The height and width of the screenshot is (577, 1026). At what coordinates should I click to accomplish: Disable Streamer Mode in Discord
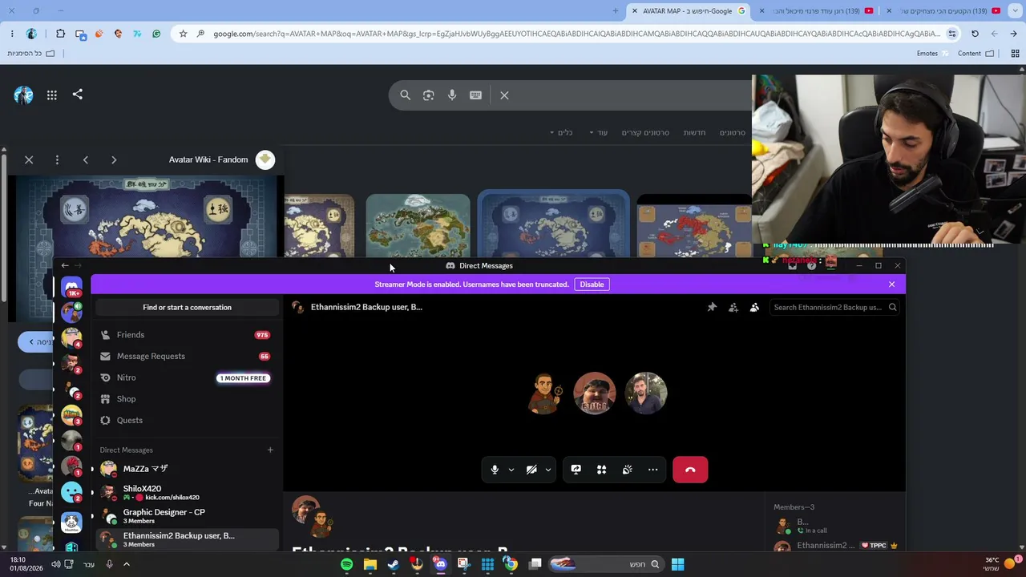point(592,284)
